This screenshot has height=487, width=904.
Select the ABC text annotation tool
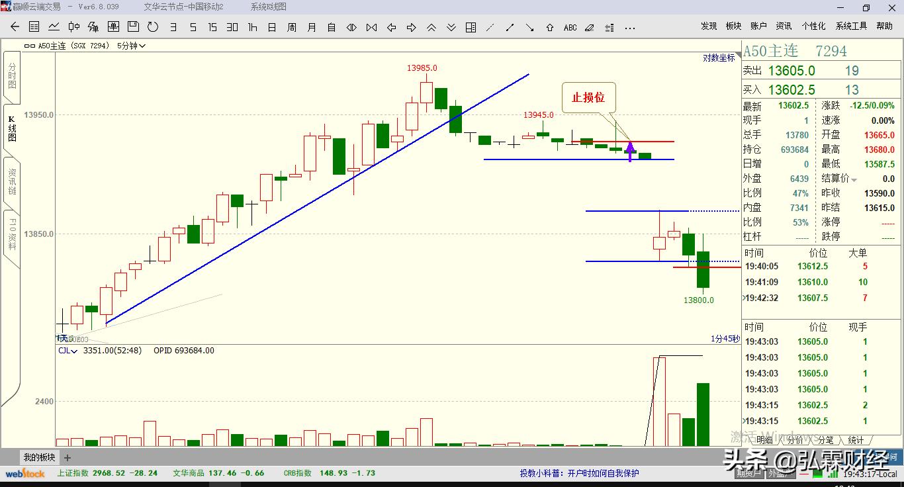point(570,27)
